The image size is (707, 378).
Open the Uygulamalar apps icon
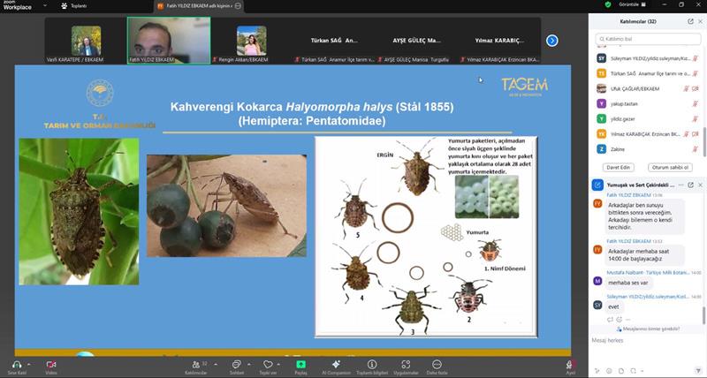pos(405,363)
